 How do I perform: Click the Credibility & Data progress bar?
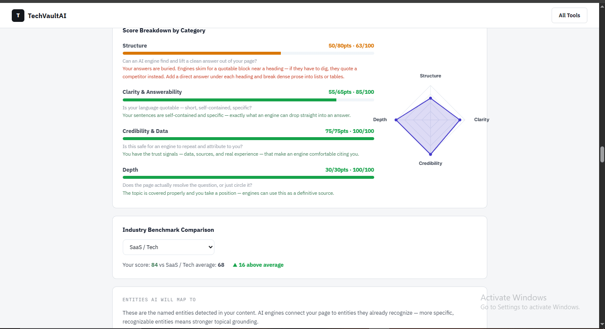click(x=248, y=138)
